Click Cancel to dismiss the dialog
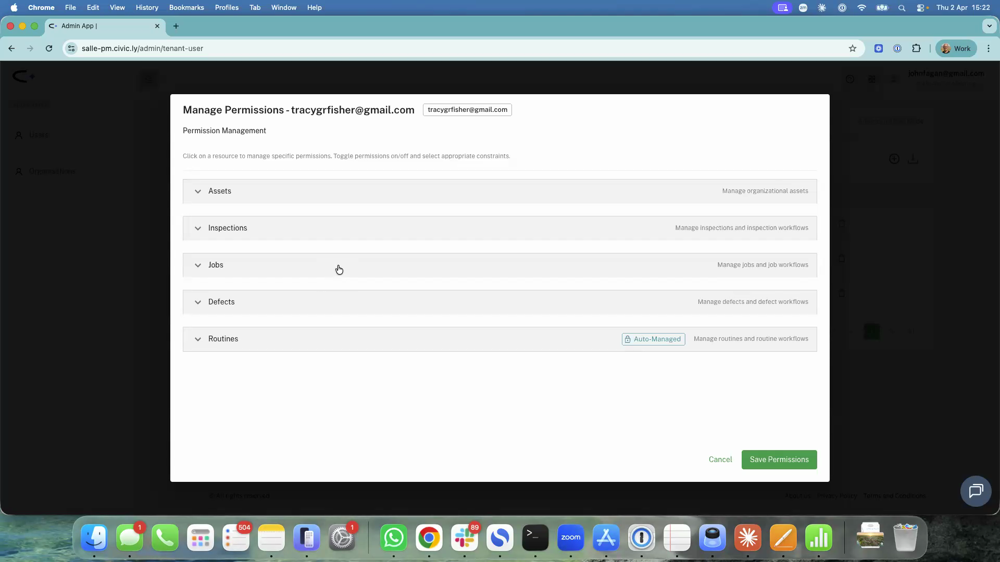The image size is (1000, 562). point(720,459)
